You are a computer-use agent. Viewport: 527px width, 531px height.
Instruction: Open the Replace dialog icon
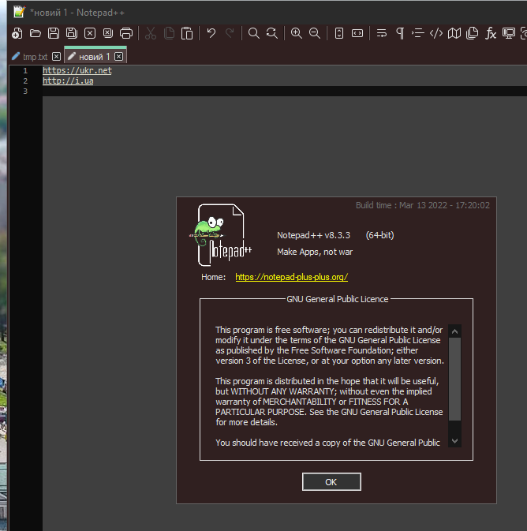(272, 33)
